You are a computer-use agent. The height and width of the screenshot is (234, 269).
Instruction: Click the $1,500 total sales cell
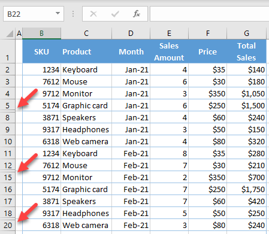click(x=247, y=105)
